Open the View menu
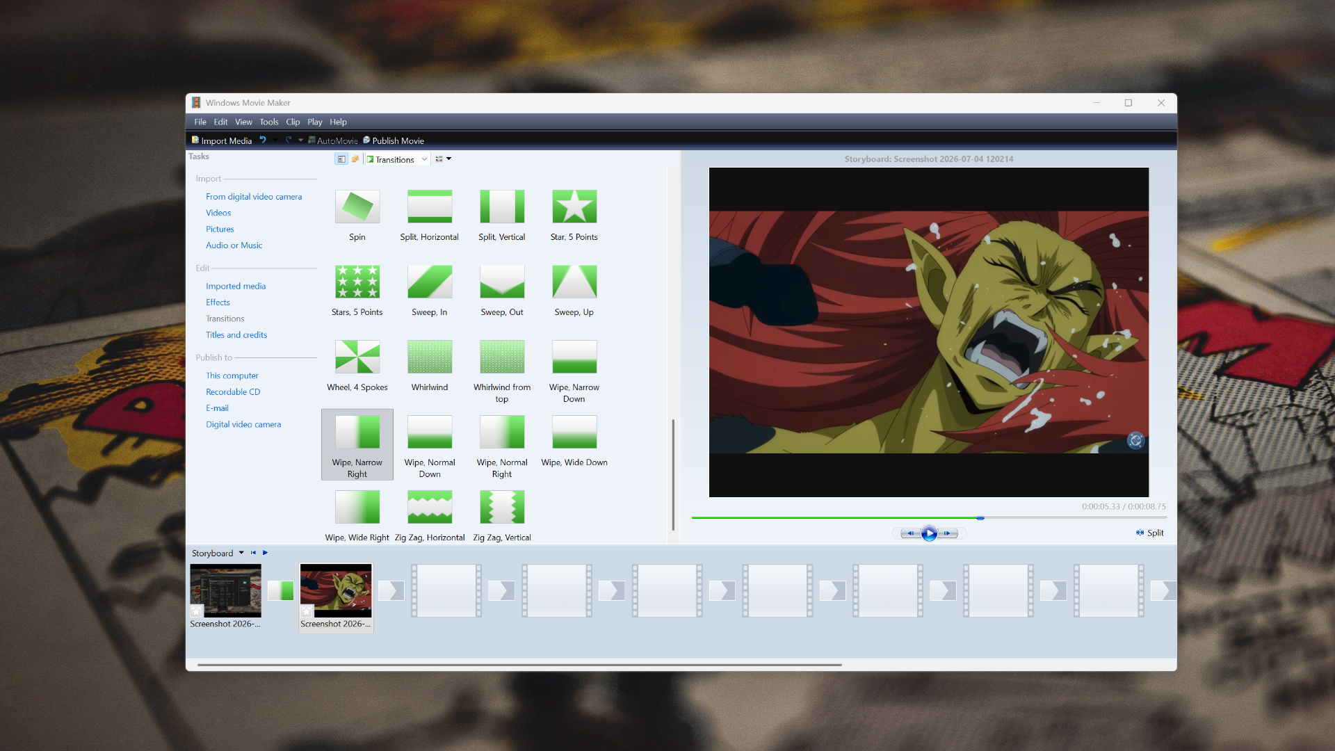The width and height of the screenshot is (1335, 751). (x=243, y=122)
